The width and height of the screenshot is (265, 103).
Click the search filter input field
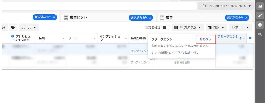[x=100, y=6]
